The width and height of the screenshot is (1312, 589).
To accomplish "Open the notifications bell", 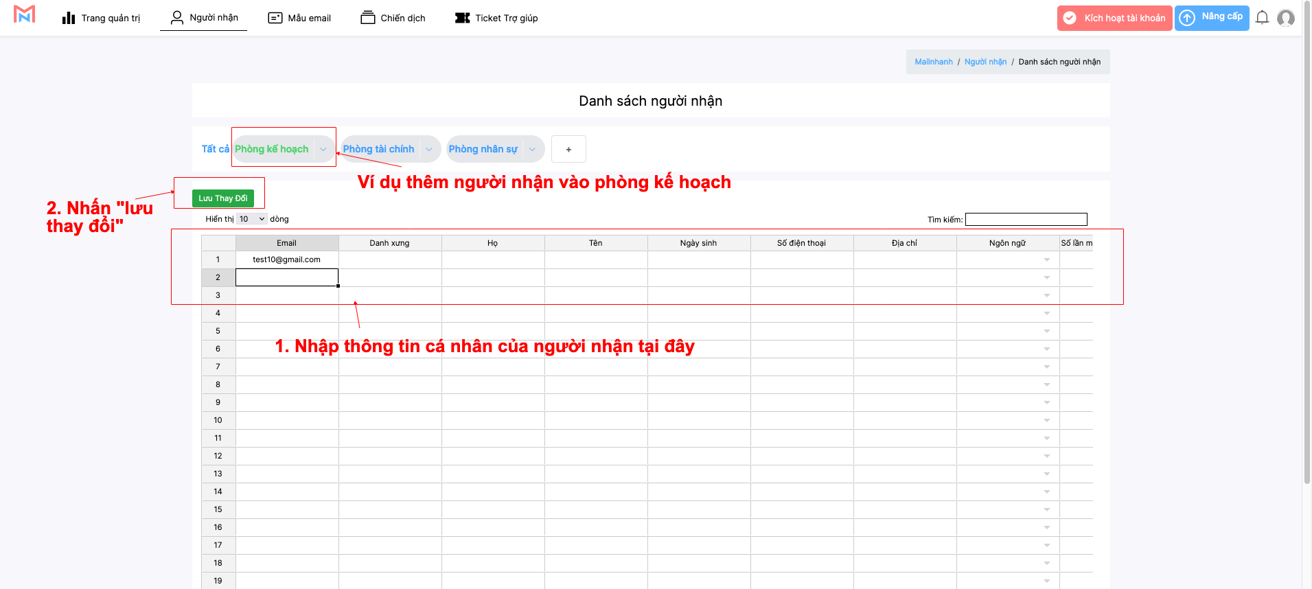I will 1262,18.
